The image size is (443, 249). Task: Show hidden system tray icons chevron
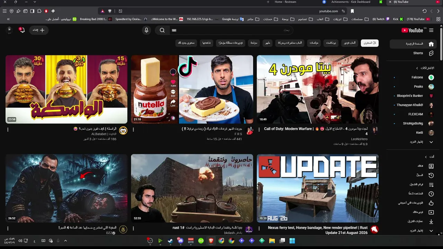65,241
